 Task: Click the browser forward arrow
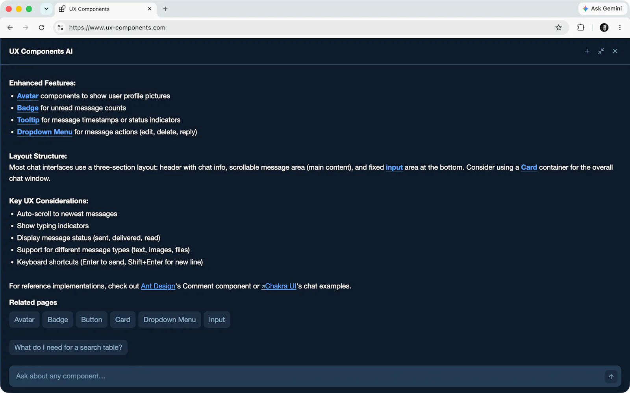(x=26, y=28)
